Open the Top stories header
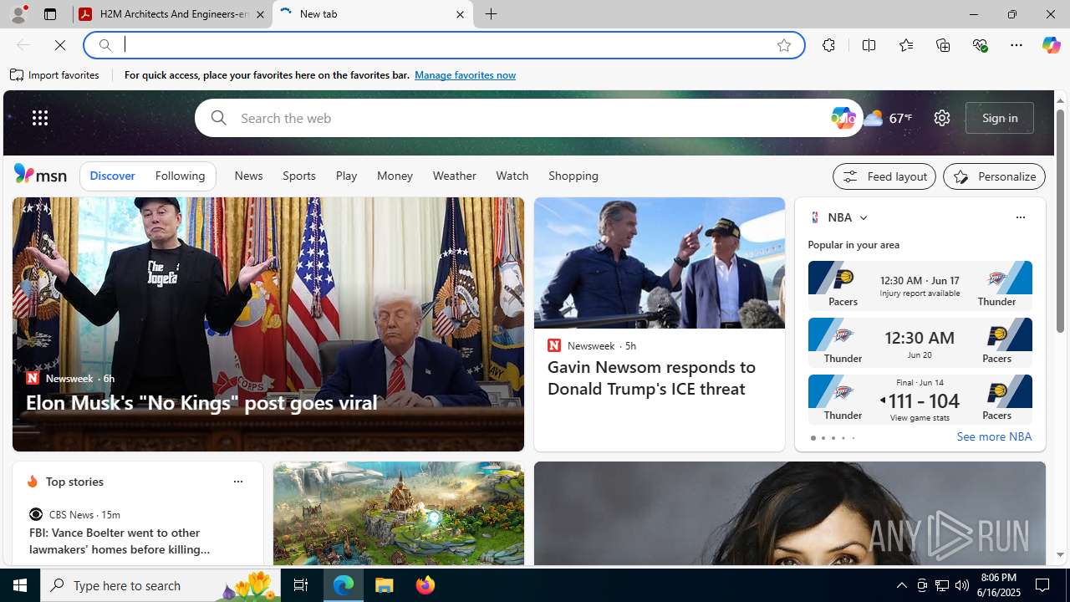 tap(74, 482)
